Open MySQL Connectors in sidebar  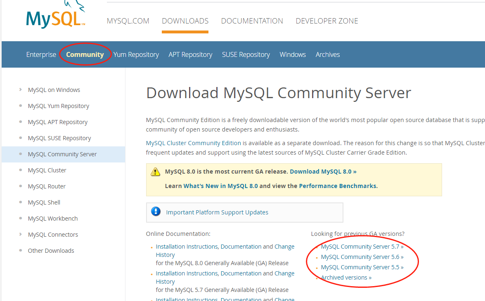53,235
